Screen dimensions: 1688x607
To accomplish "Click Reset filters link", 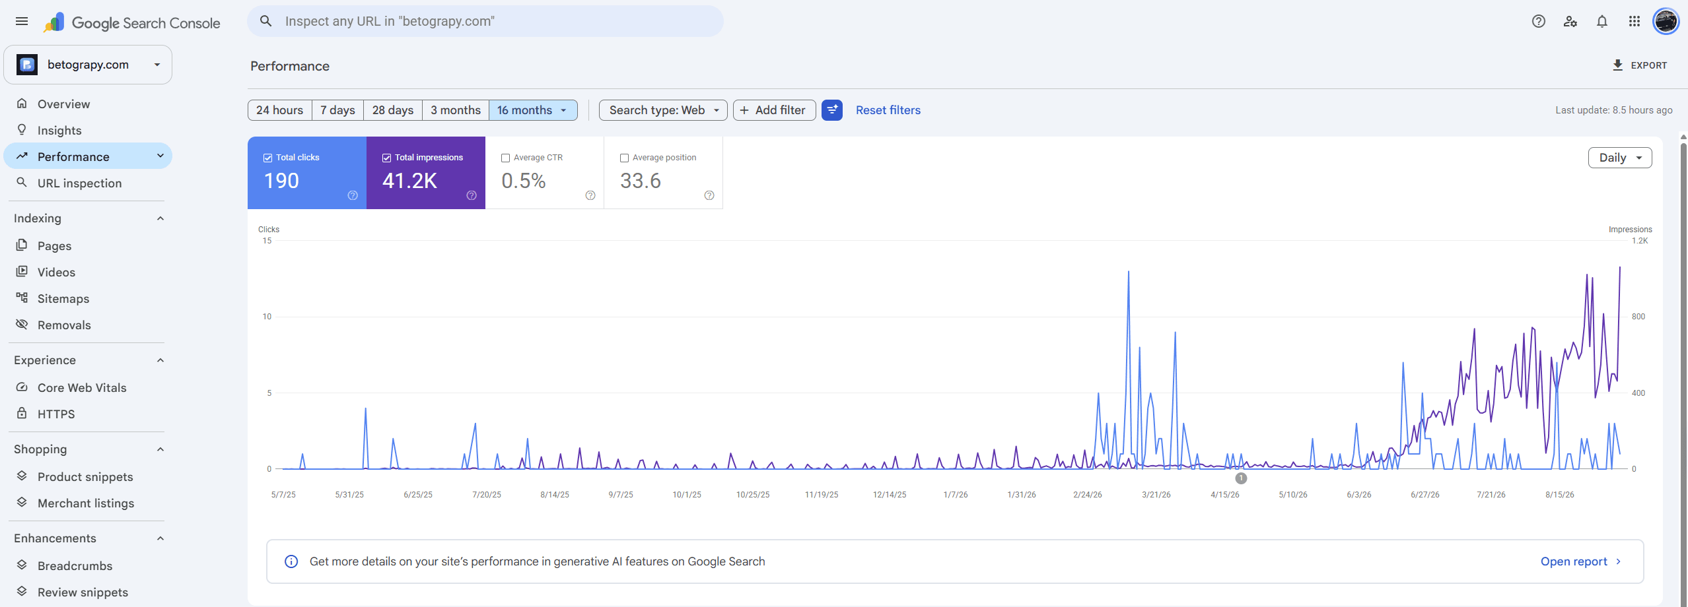I will (x=888, y=110).
